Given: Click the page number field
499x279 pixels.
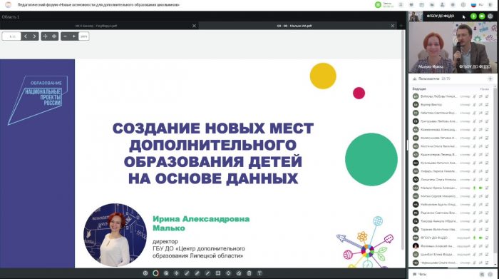Looking at the screenshot, I should pyautogui.click(x=12, y=36).
